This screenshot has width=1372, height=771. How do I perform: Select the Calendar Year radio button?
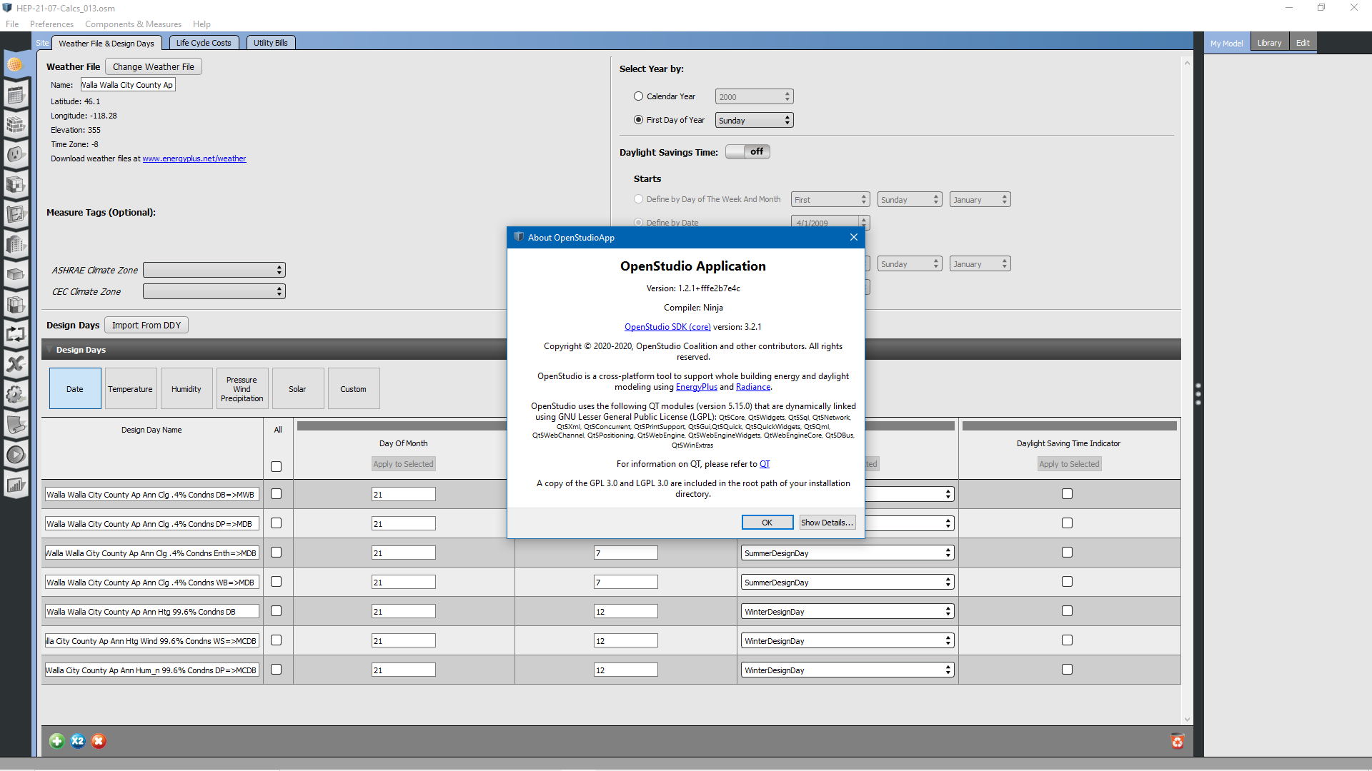tap(638, 96)
